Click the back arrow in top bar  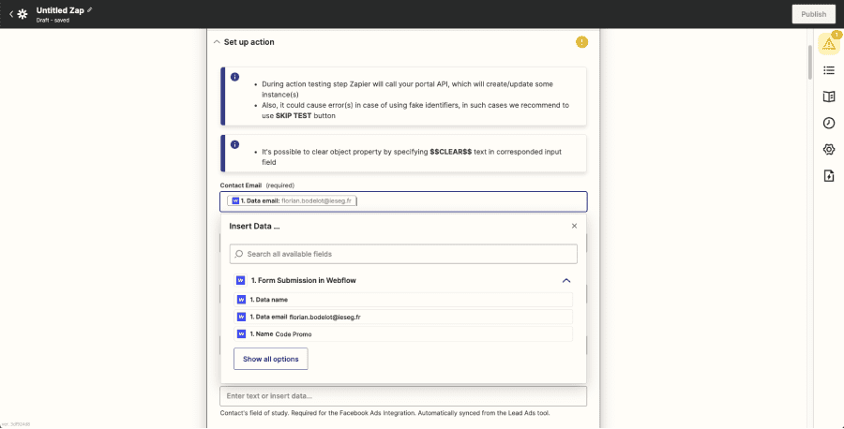coord(11,14)
